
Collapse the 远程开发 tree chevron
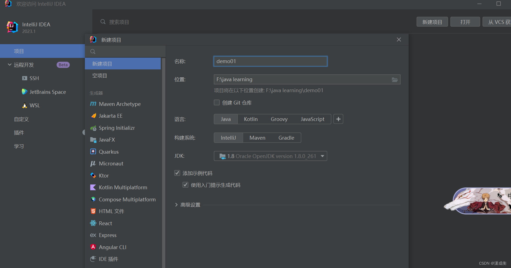[10, 65]
